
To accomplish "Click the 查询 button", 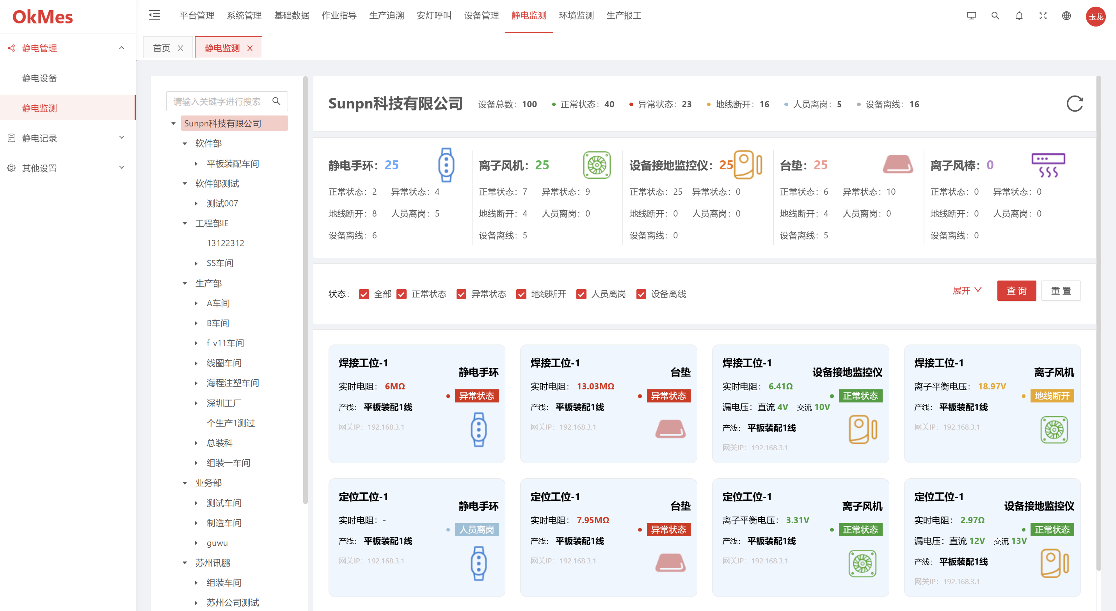I will tap(1016, 291).
